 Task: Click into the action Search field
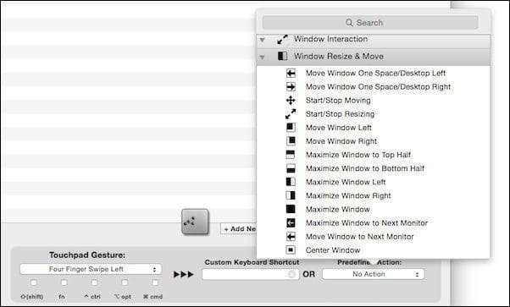370,23
